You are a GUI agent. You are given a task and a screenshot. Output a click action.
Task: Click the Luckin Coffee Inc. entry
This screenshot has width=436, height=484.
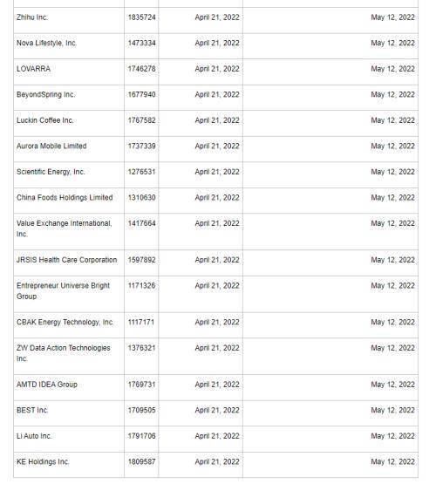pyautogui.click(x=45, y=120)
